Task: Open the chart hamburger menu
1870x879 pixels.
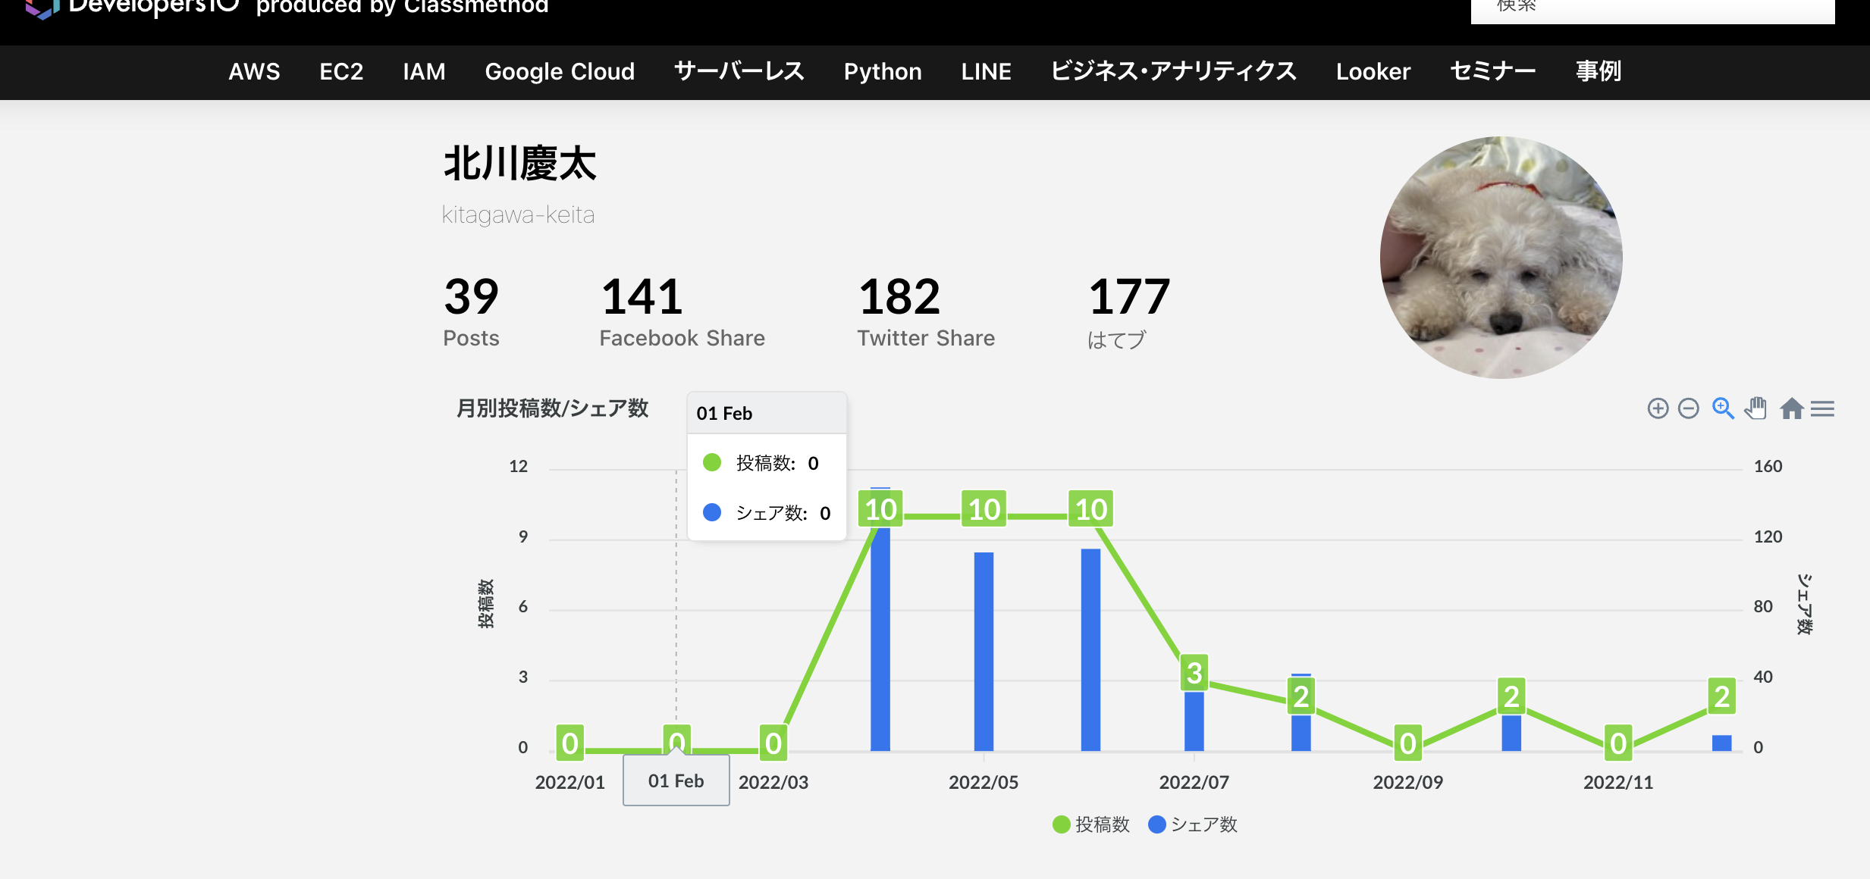Action: click(x=1822, y=409)
